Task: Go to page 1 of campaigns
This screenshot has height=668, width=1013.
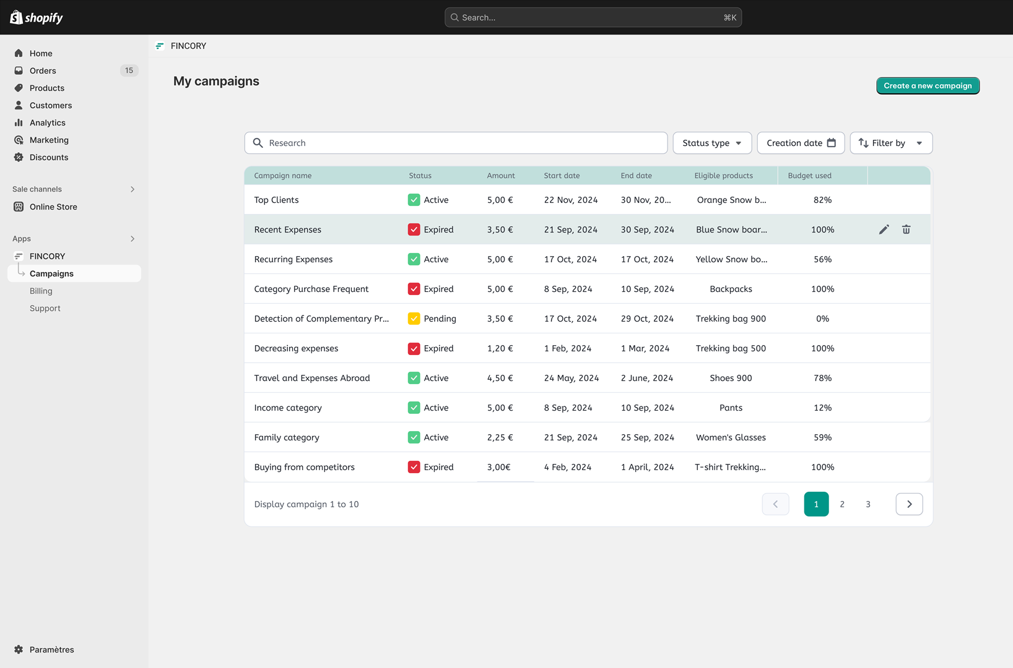Action: 816,504
